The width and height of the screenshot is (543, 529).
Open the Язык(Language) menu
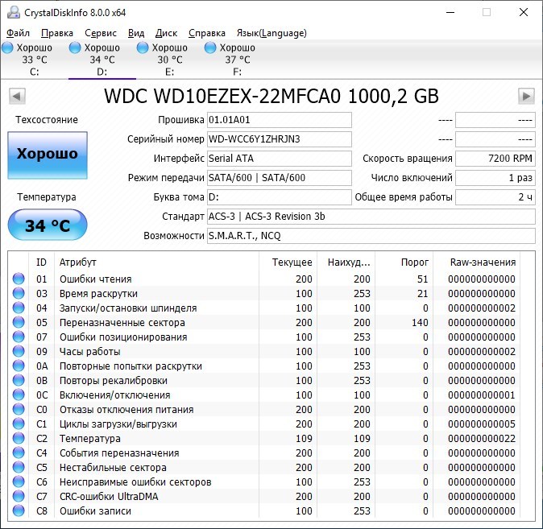coord(271,33)
